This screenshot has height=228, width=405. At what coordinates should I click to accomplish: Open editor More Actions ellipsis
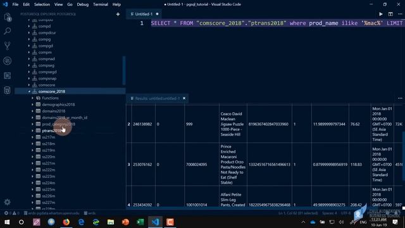coord(400,14)
